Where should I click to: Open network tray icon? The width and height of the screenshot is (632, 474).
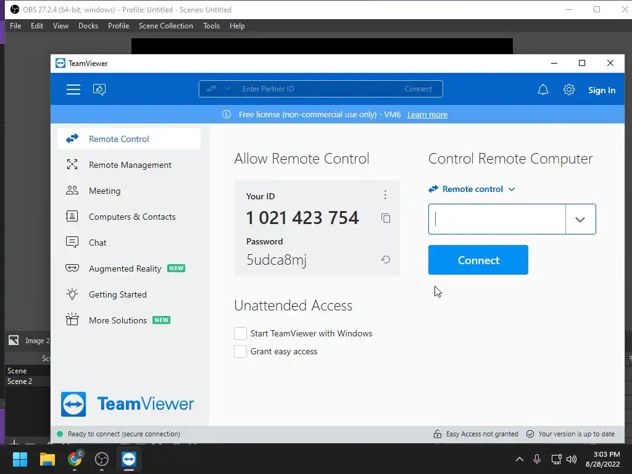tap(556, 459)
